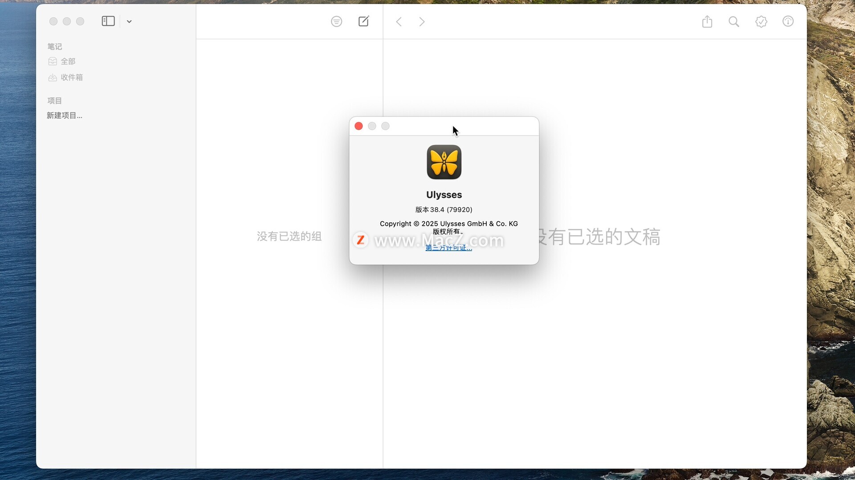Screen dimensions: 855x480
Task: Click 新建项目... in the sidebar
Action: point(65,116)
